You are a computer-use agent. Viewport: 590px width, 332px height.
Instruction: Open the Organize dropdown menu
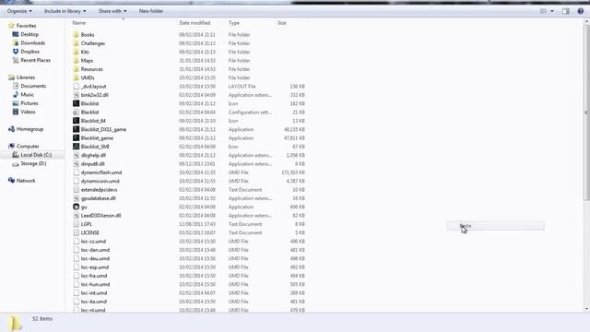click(19, 11)
